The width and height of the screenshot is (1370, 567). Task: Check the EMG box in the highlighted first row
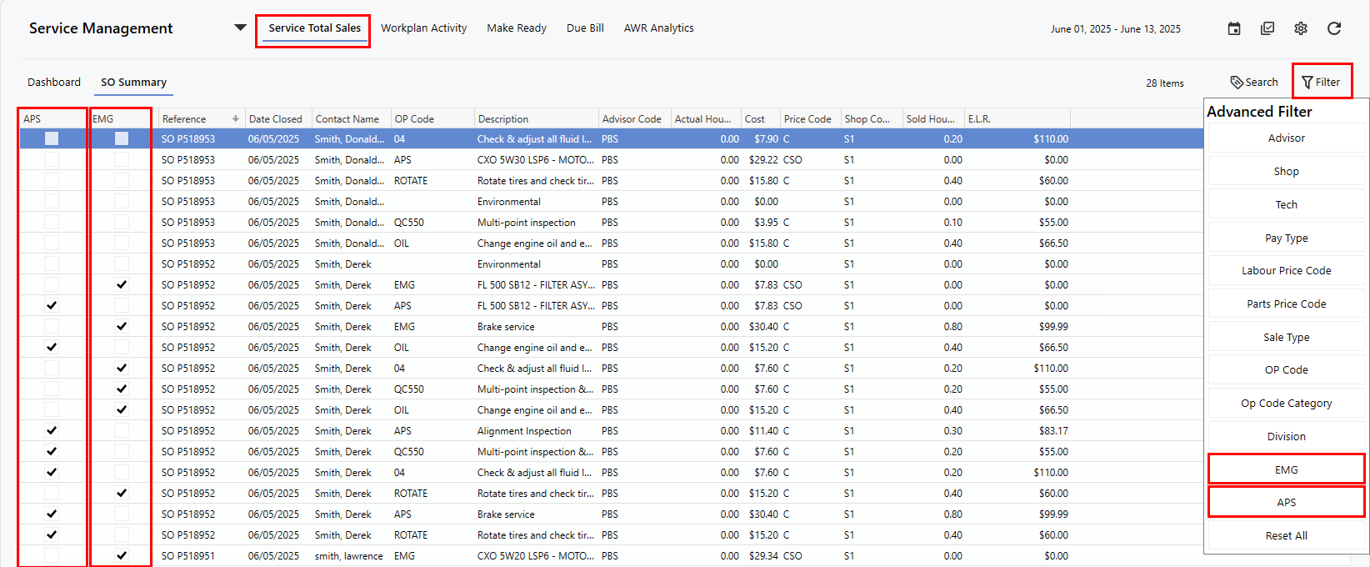[122, 139]
